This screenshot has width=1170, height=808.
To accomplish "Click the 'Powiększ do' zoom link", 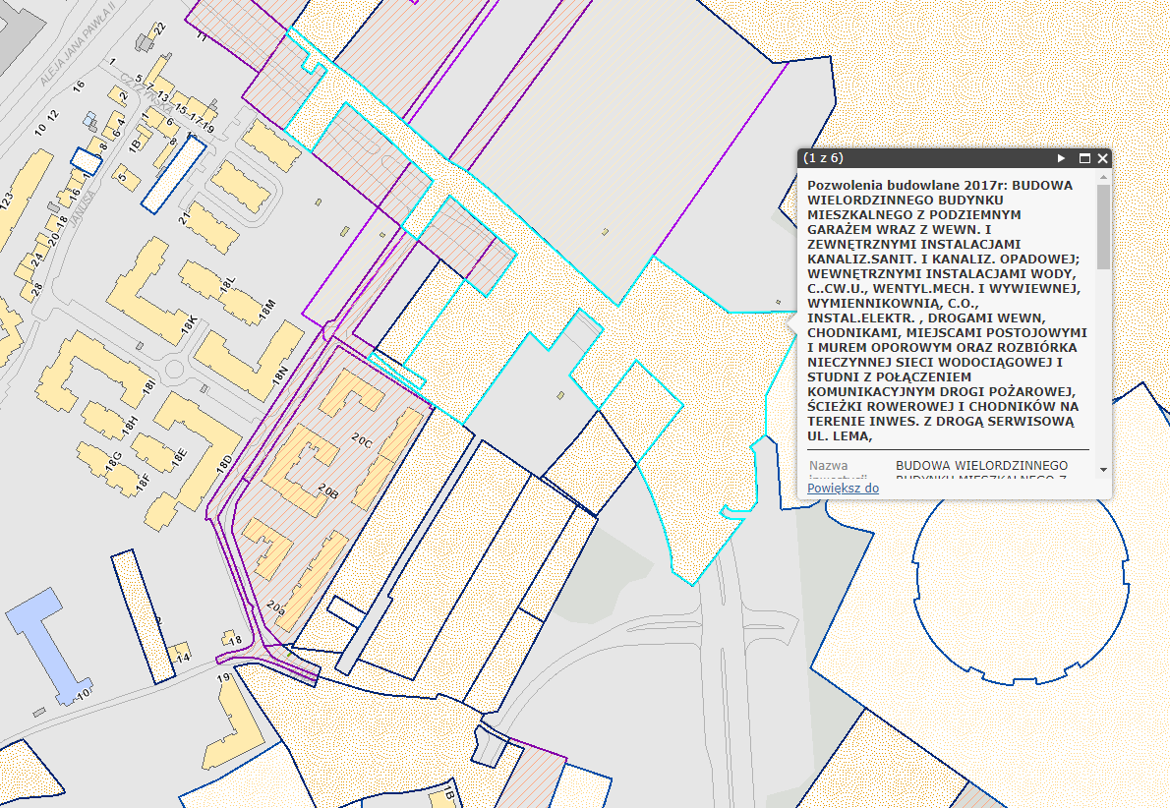I will click(843, 488).
